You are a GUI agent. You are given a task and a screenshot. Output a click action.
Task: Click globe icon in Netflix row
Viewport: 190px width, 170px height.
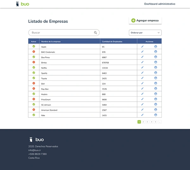click(x=156, y=67)
